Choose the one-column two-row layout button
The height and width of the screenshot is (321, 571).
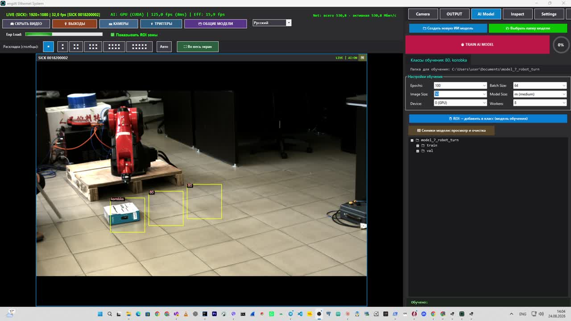pos(62,46)
